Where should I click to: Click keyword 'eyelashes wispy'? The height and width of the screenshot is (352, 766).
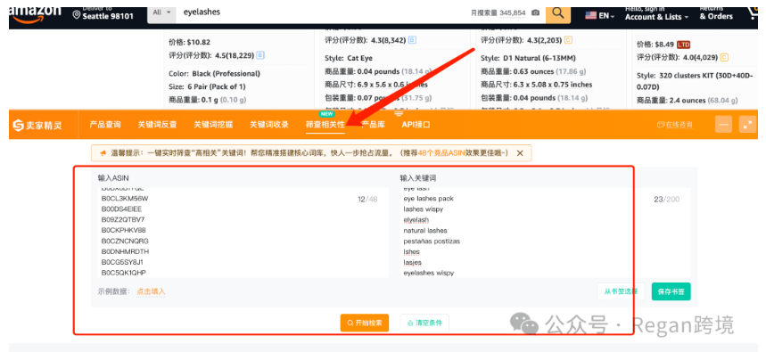(x=428, y=273)
